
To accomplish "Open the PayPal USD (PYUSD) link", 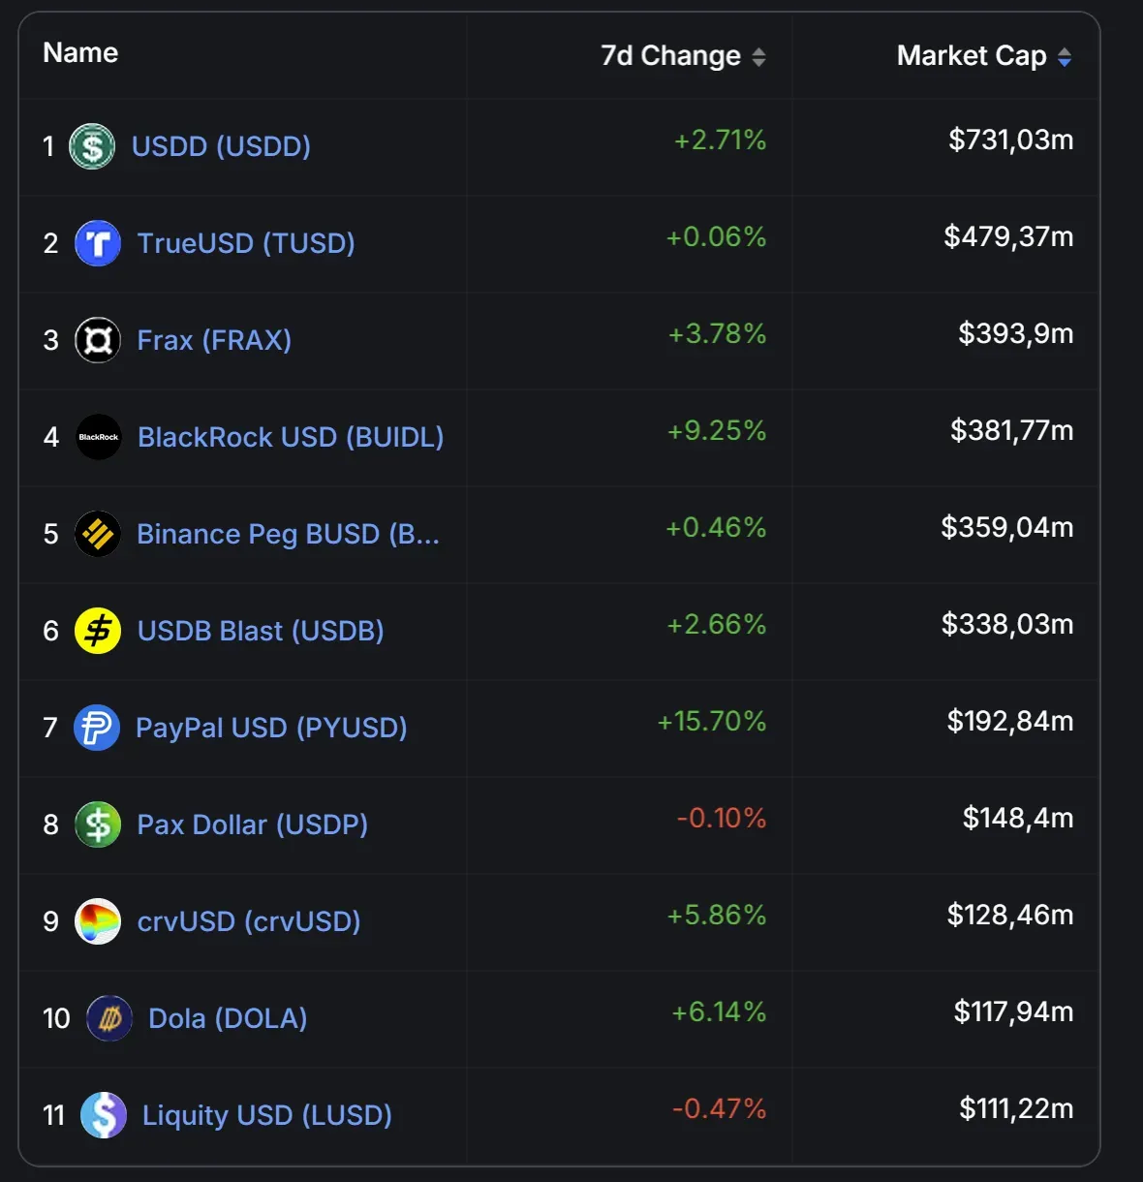I will [271, 728].
